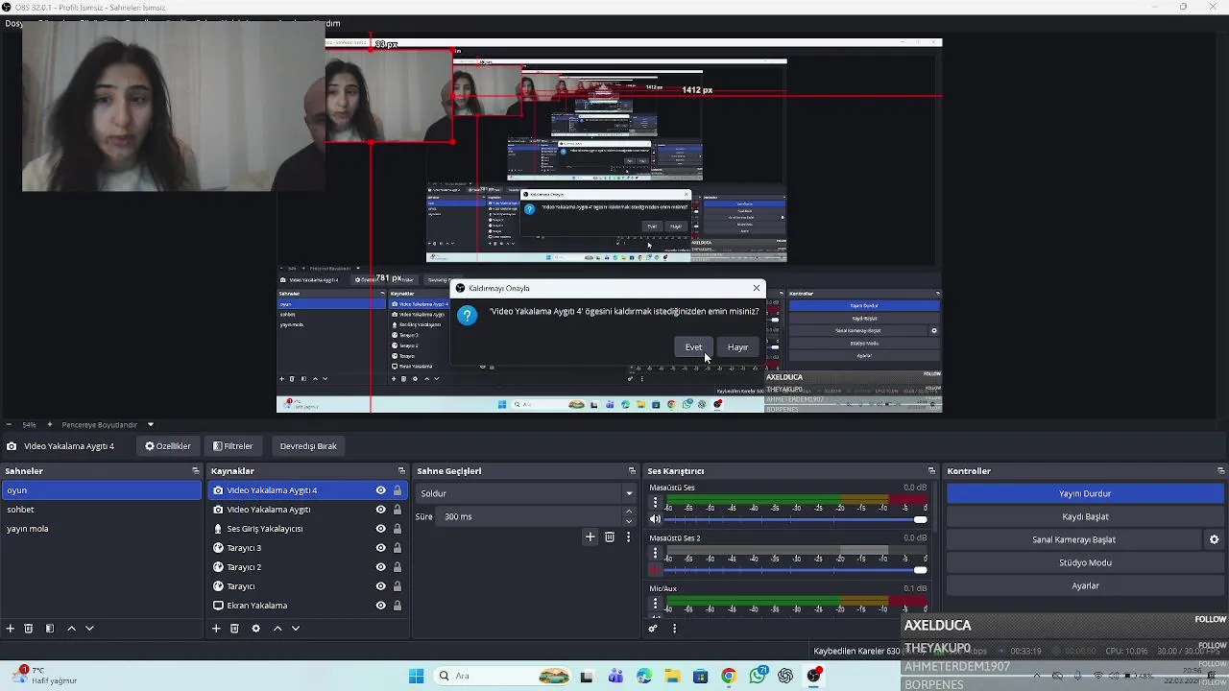The width and height of the screenshot is (1229, 691).
Task: Open scene filters icon in Sahneler toolbar
Action: [50, 629]
